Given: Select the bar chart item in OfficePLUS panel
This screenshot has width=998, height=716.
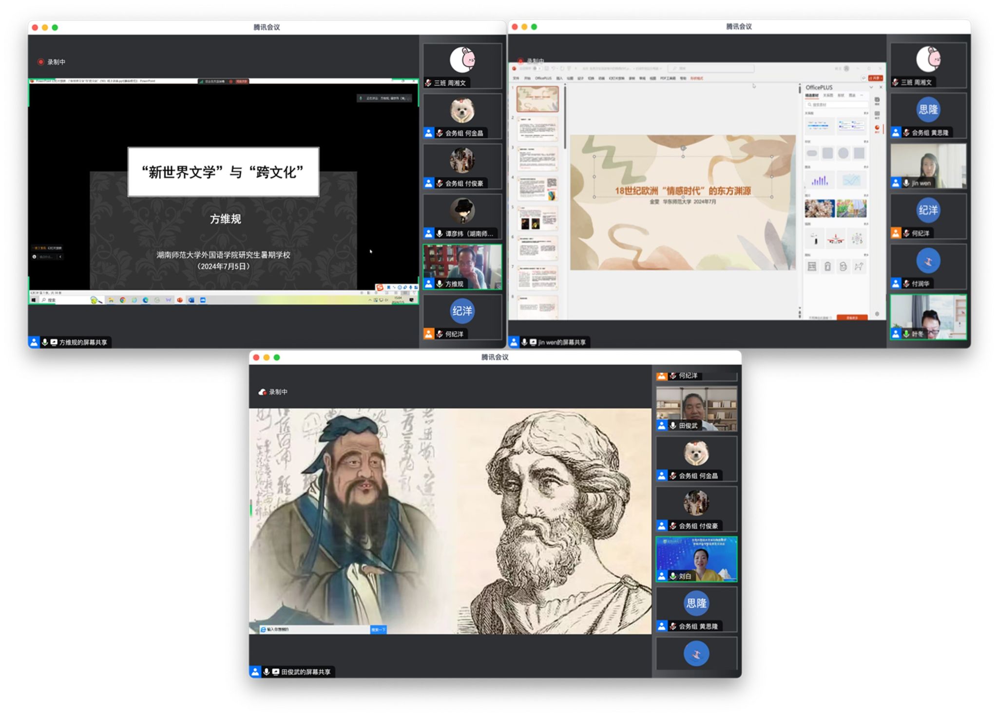Looking at the screenshot, I should (820, 181).
